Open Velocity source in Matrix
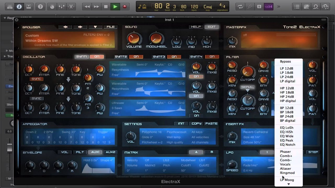The height and width of the screenshot is (188, 335). tap(132, 160)
